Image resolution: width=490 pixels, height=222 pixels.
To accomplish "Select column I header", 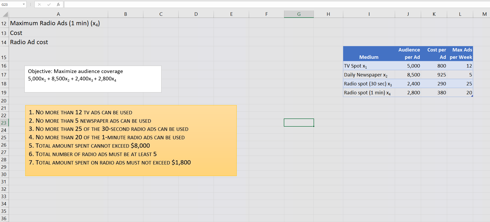I will coord(369,14).
